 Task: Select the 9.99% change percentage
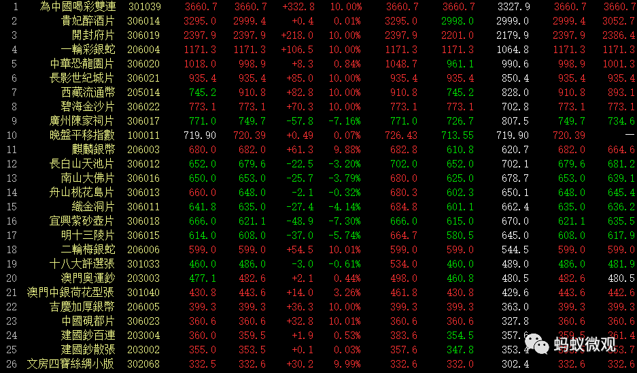pos(347,364)
